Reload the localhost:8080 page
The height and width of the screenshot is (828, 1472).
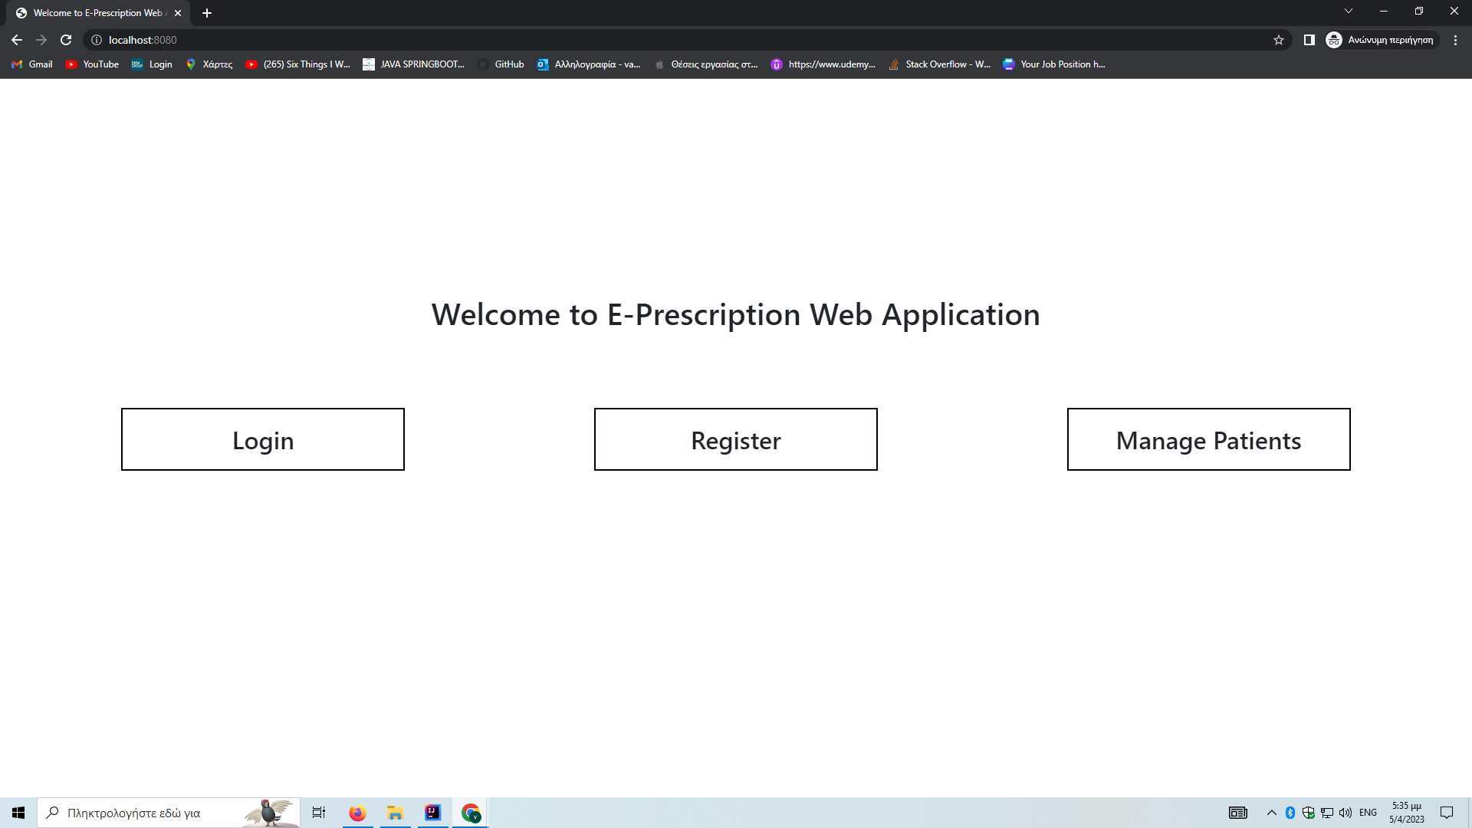[66, 40]
